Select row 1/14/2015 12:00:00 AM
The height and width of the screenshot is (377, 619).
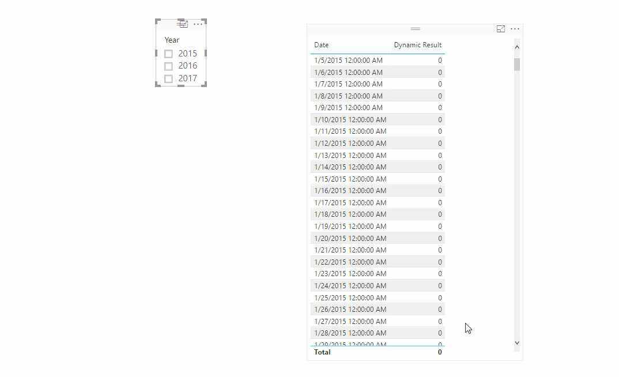point(378,167)
